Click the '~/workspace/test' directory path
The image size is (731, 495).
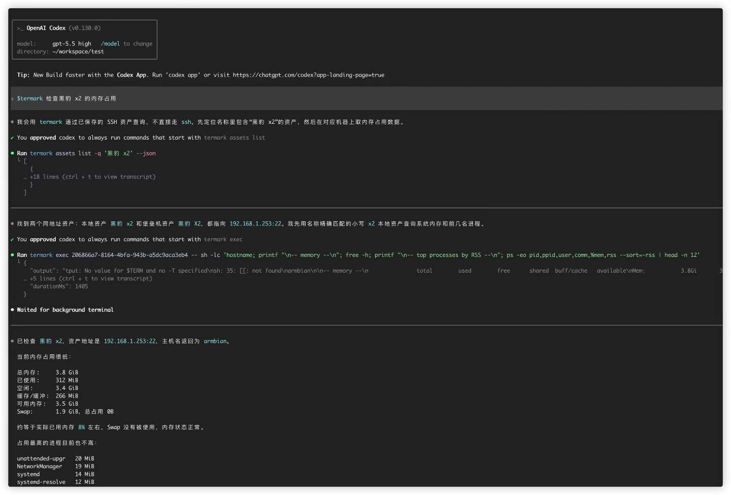78,52
